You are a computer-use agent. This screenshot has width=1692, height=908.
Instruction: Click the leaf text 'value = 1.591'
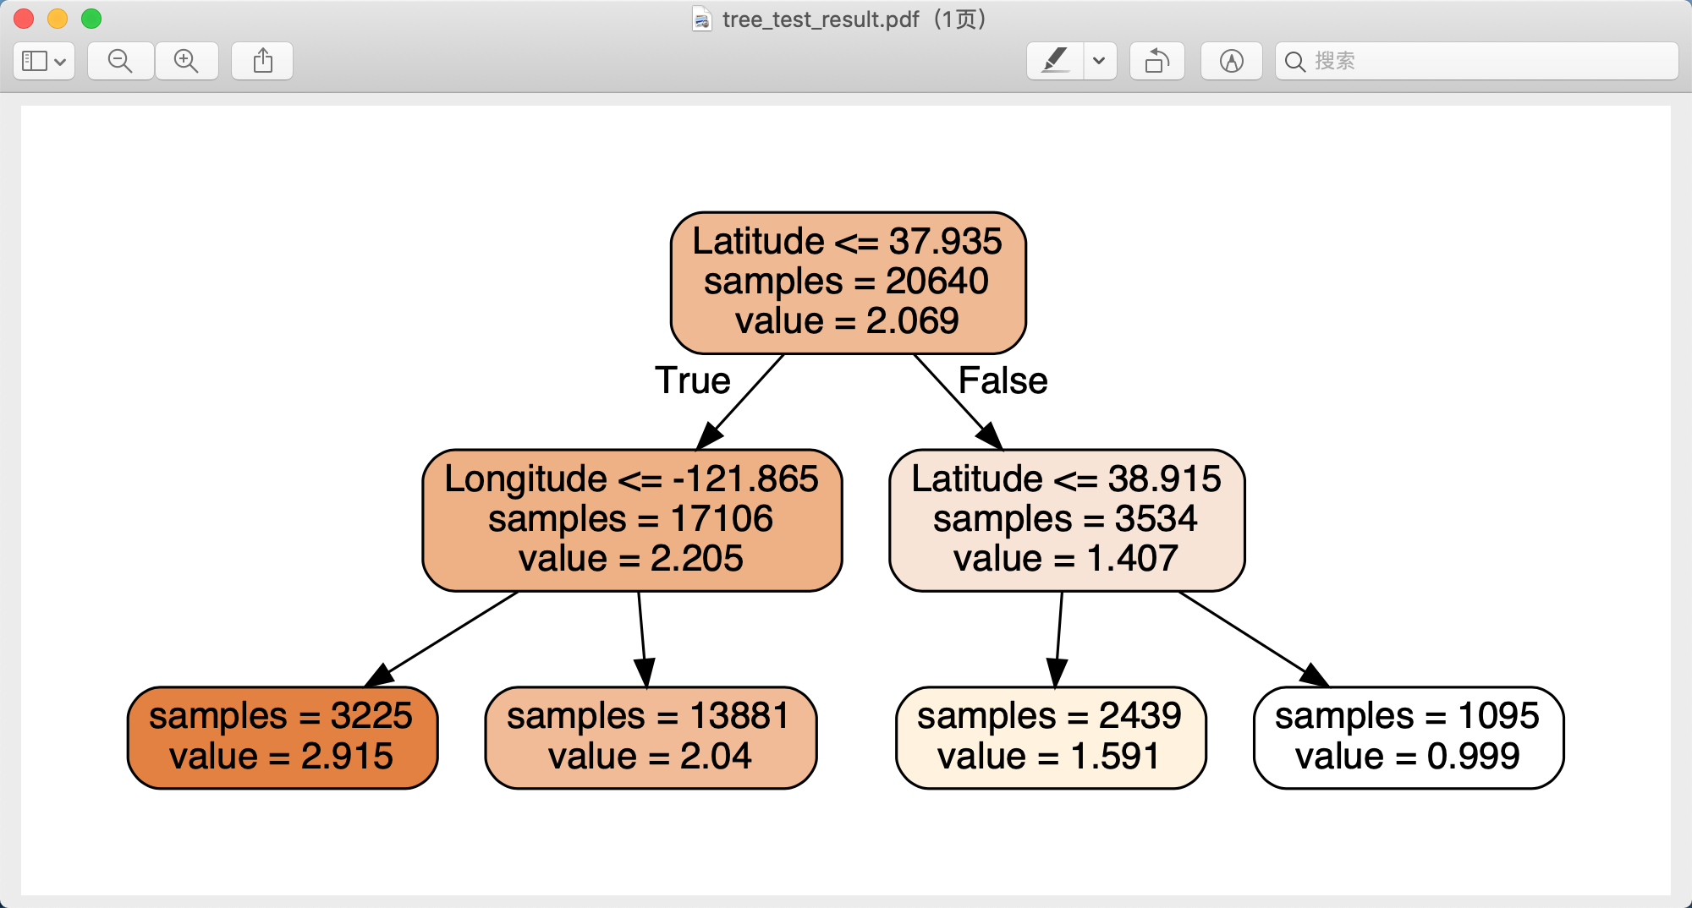[x=1049, y=756]
